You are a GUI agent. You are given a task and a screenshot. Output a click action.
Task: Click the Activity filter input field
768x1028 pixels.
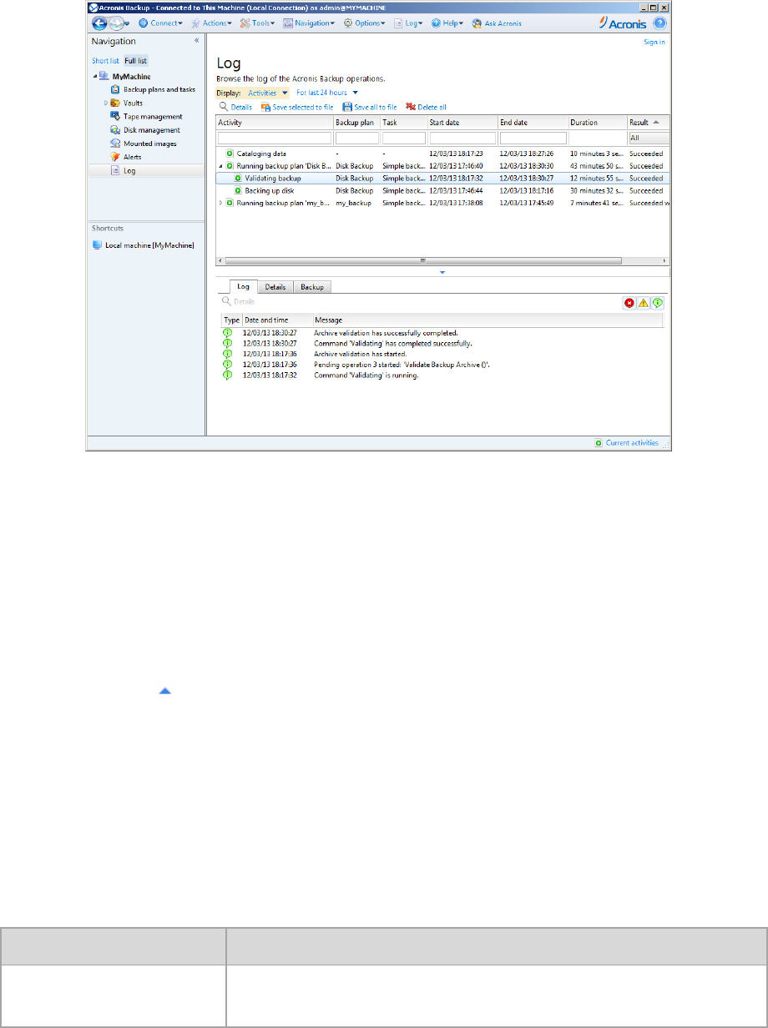[x=274, y=138]
